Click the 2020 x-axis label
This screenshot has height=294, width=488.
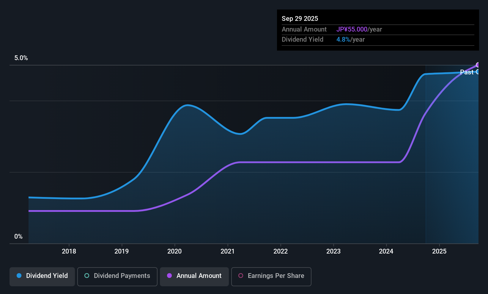point(174,251)
